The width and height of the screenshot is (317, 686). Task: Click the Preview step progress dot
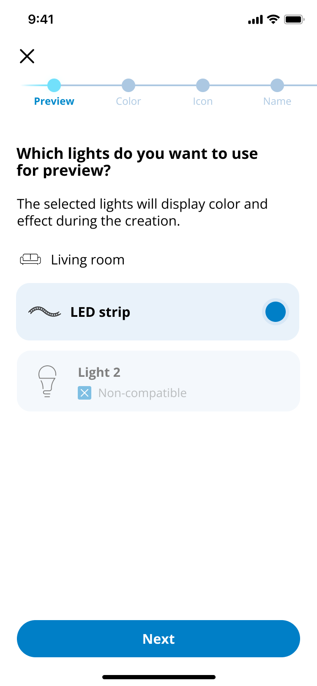click(x=54, y=85)
